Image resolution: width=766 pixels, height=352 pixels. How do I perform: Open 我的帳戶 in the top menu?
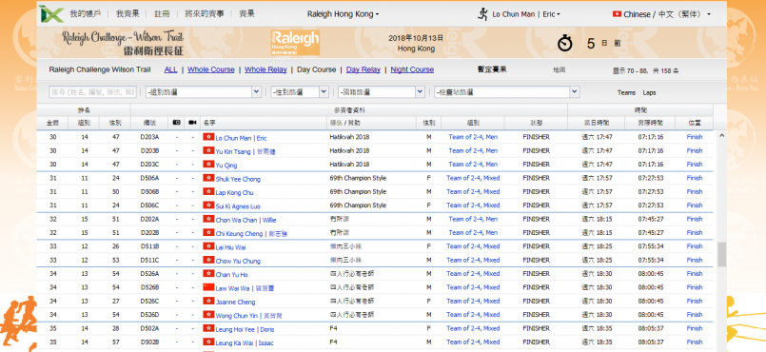tap(86, 13)
